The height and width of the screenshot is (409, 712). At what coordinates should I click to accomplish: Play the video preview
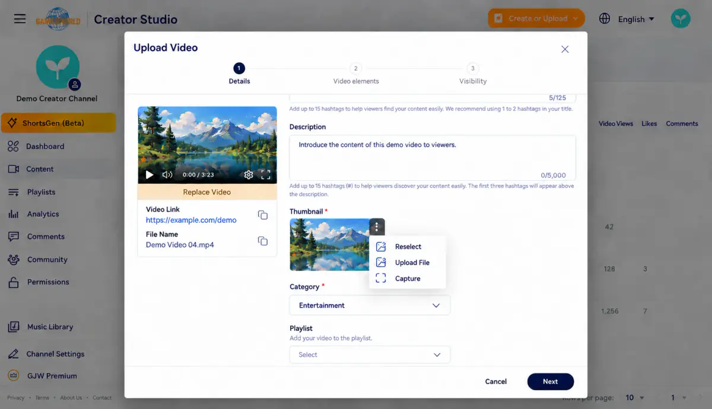[x=150, y=175]
